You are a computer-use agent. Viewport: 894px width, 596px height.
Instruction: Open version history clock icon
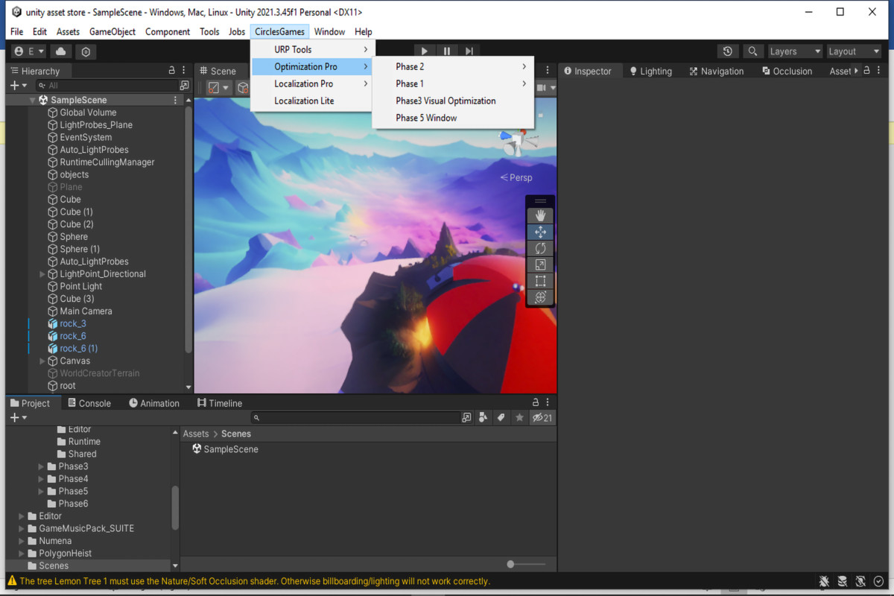(x=728, y=51)
